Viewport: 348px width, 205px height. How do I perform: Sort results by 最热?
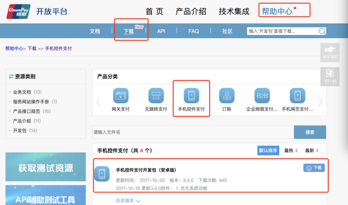click(x=291, y=150)
